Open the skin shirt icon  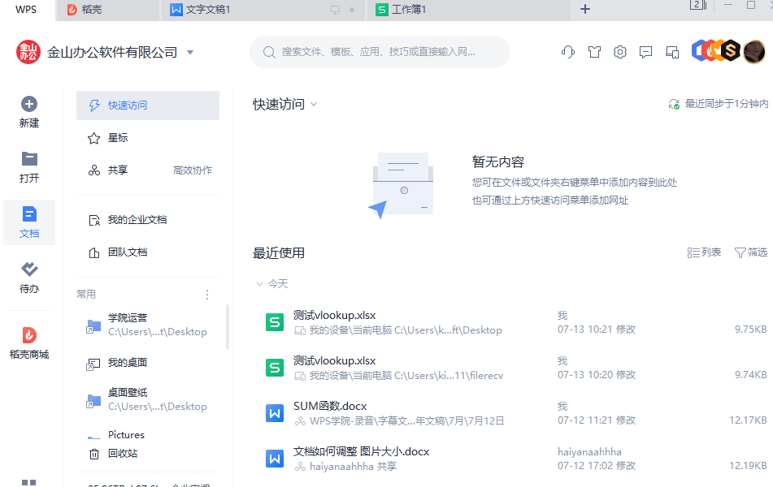point(594,52)
